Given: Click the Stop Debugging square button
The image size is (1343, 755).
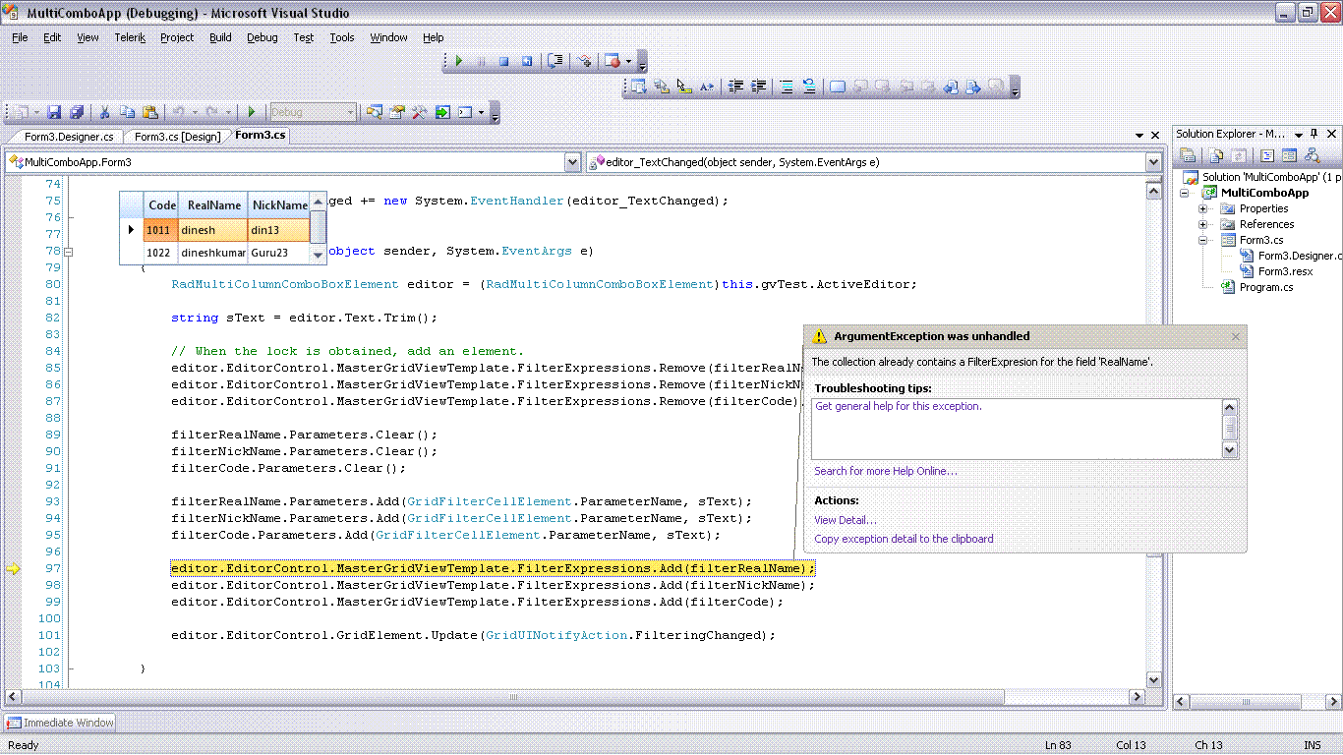Looking at the screenshot, I should coord(503,61).
